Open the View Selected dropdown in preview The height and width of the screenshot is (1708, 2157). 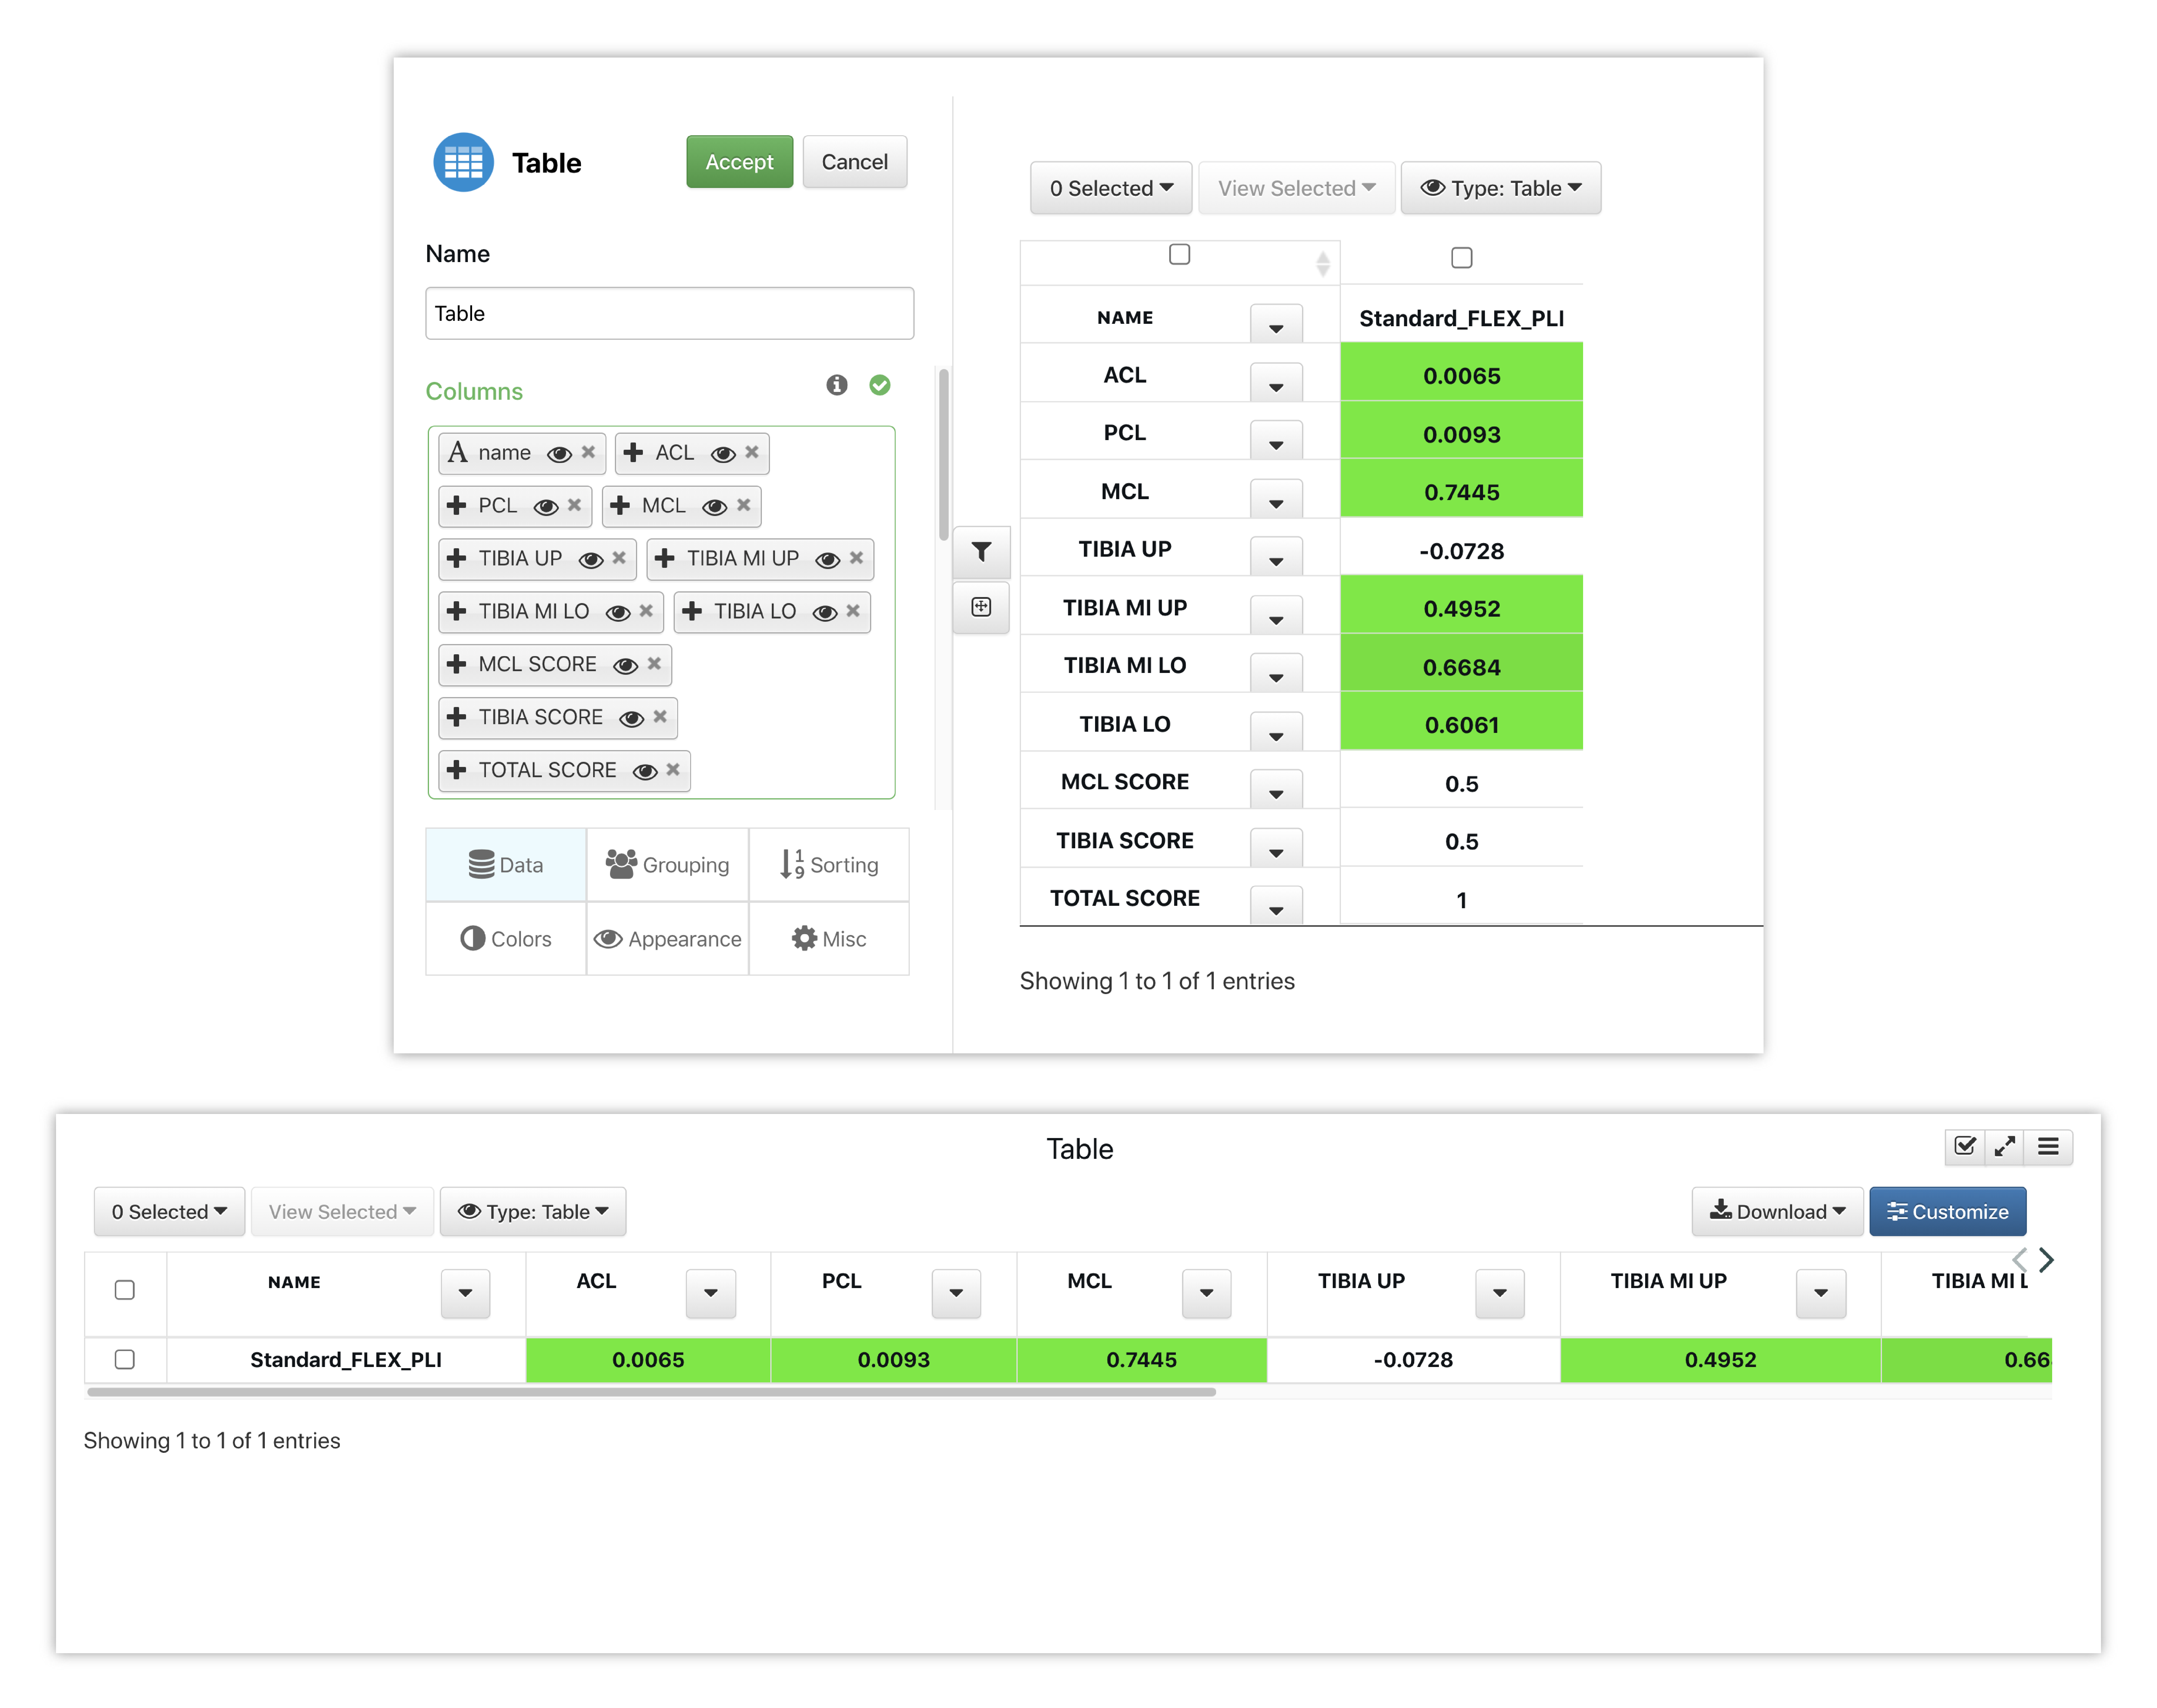1297,188
